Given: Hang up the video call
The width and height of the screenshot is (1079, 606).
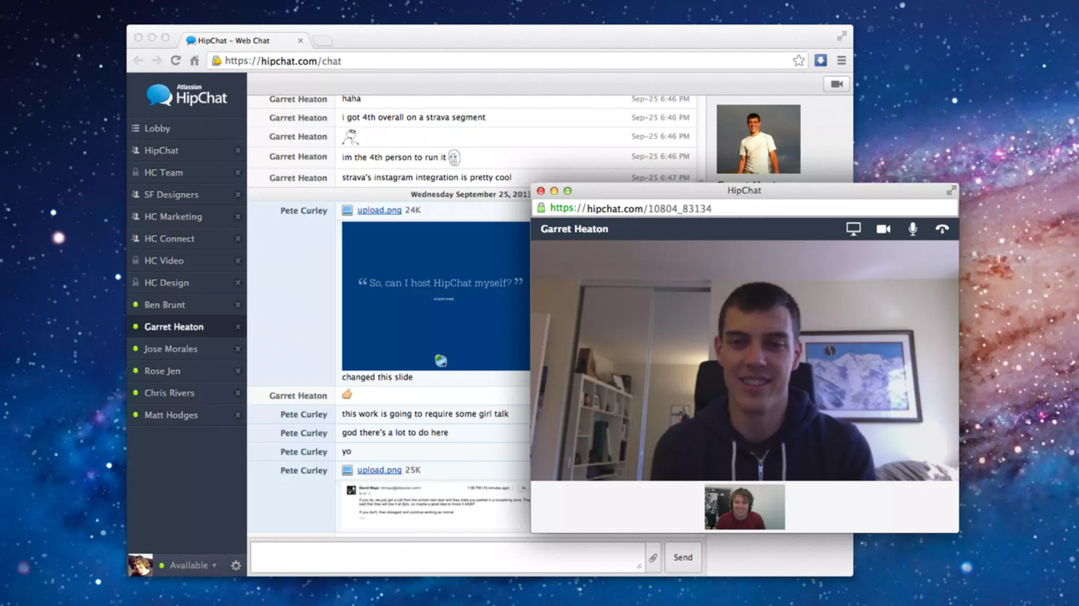Looking at the screenshot, I should (x=942, y=229).
